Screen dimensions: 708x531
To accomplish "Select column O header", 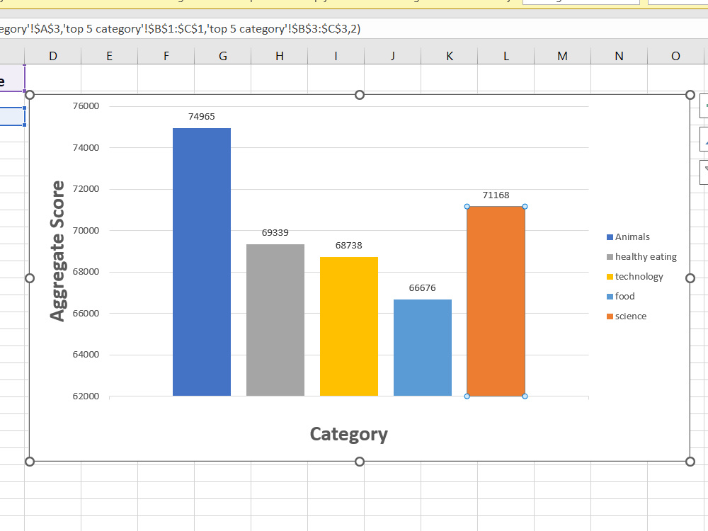I will pos(676,56).
